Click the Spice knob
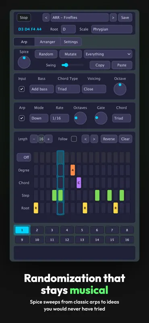149x323 pixels. pyautogui.click(x=24, y=62)
